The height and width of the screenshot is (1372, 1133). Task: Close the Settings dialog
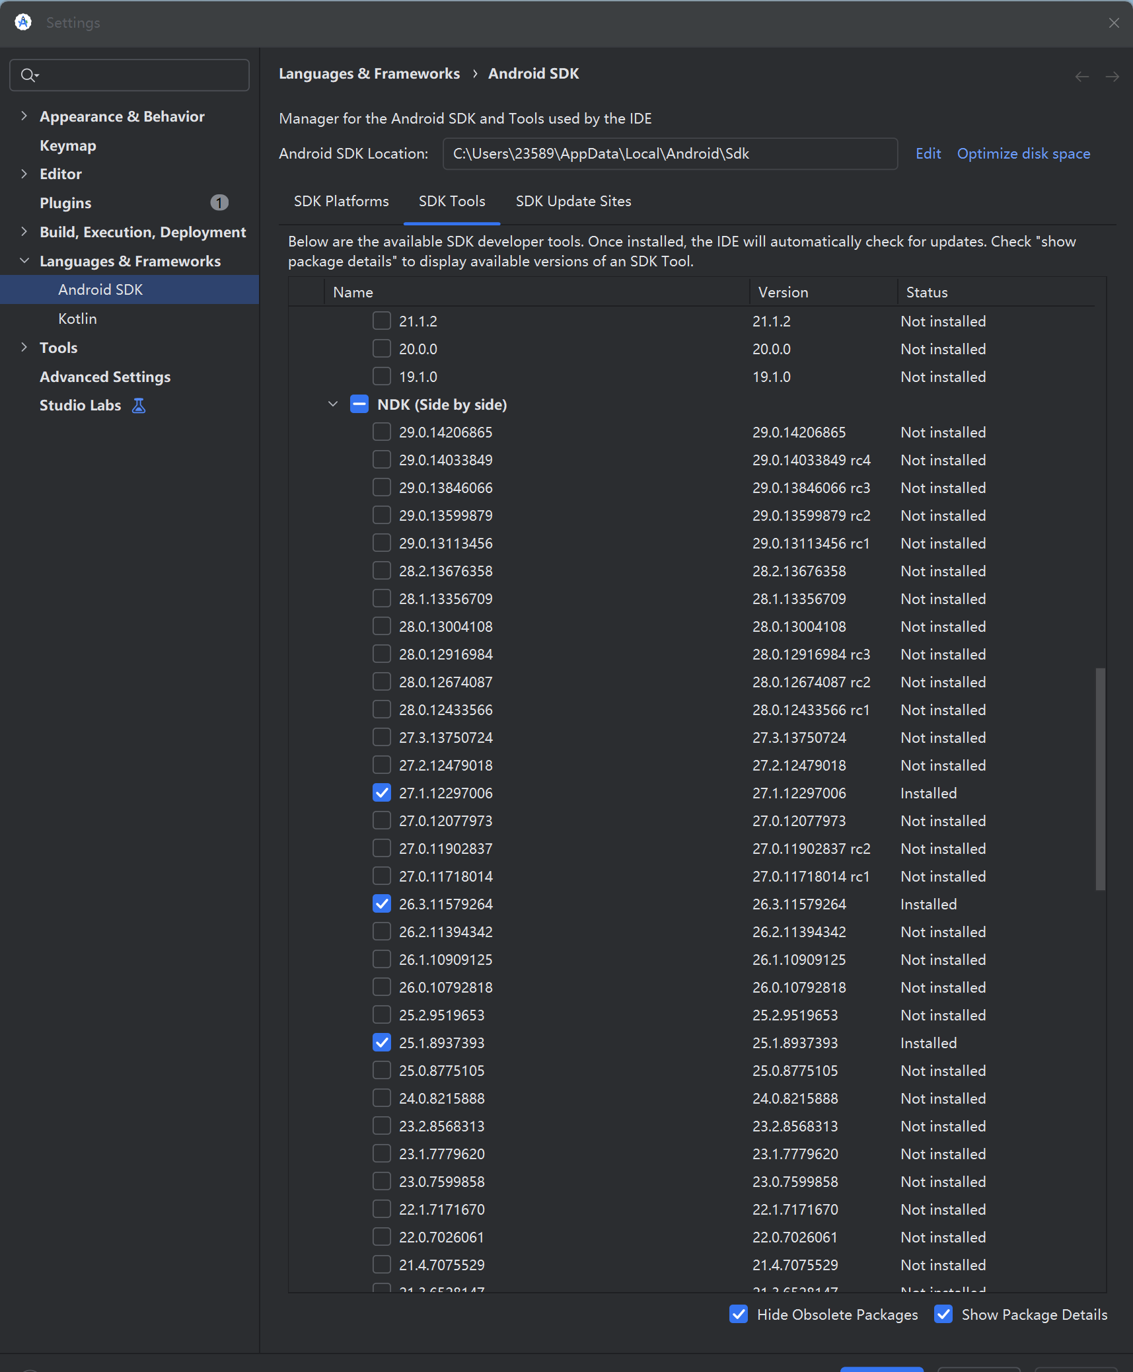click(1114, 23)
